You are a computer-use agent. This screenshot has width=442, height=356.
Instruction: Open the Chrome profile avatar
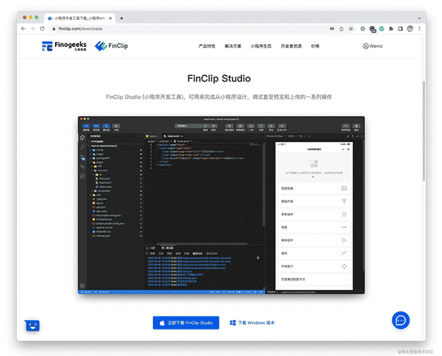pos(410,29)
